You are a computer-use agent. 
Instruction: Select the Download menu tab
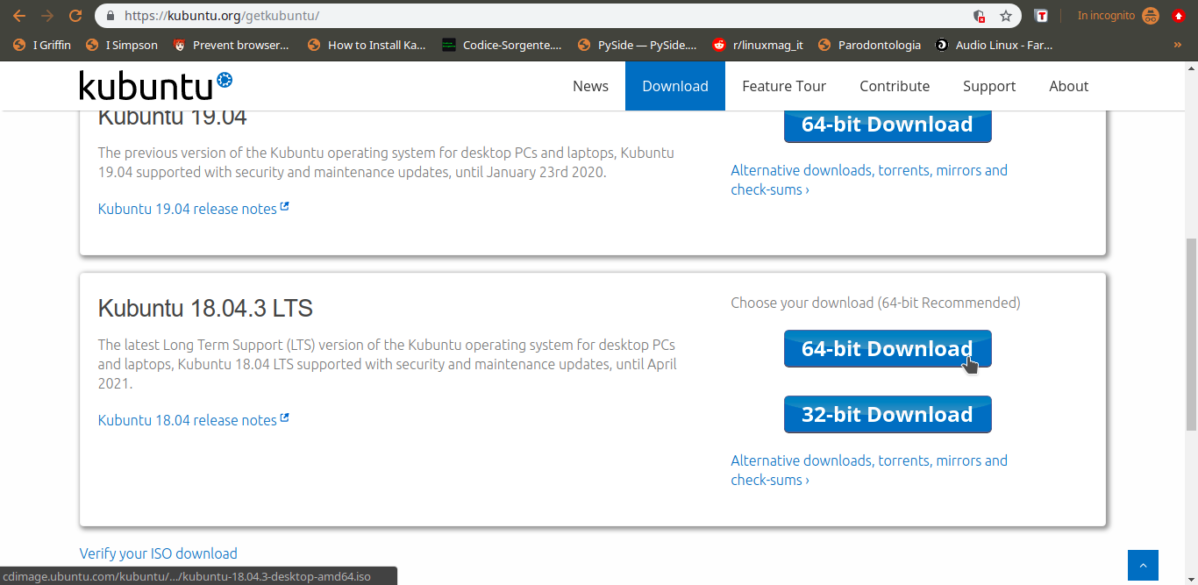675,86
